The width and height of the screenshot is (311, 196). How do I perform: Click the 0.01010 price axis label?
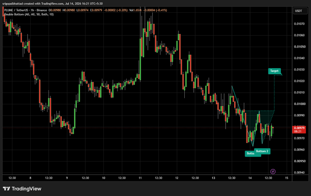point(299,93)
